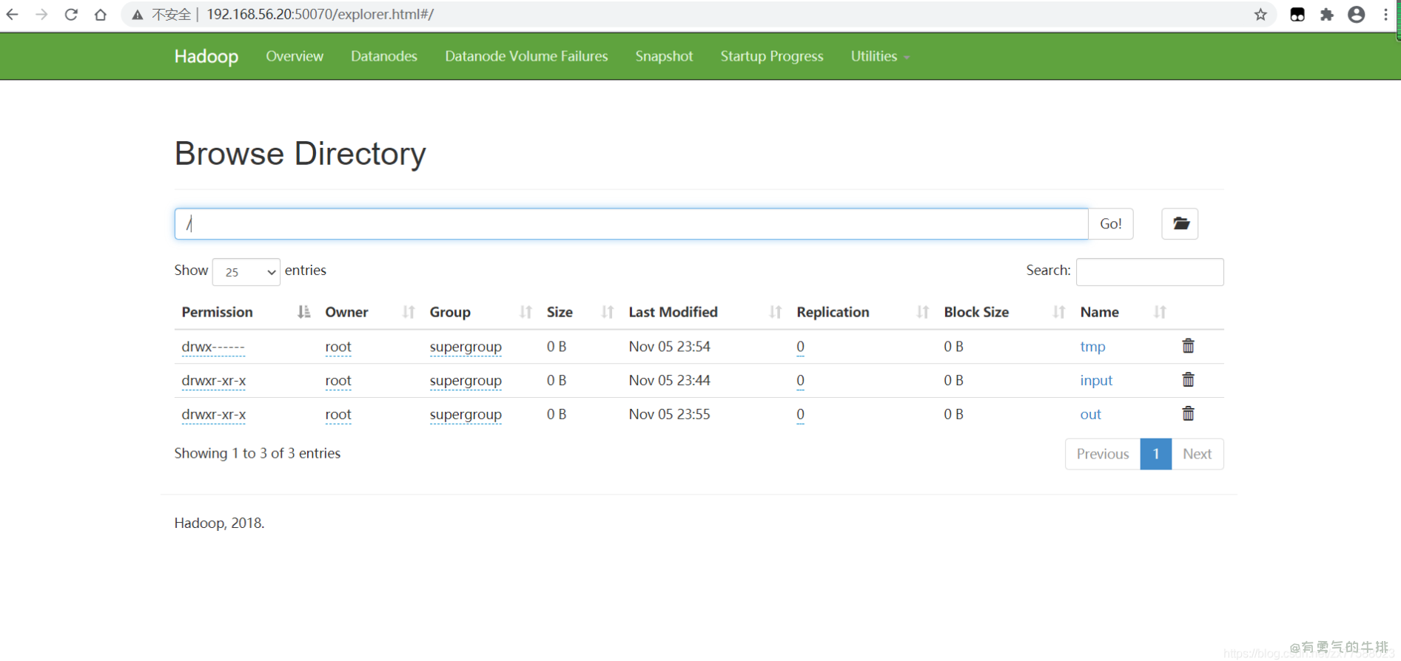Sort using the Last Modified sort icon

(775, 312)
